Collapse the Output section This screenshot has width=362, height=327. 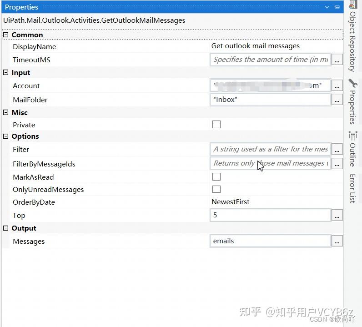point(5,228)
